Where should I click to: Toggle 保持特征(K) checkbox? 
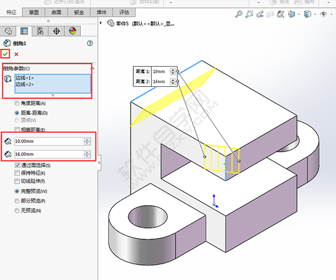click(x=17, y=173)
